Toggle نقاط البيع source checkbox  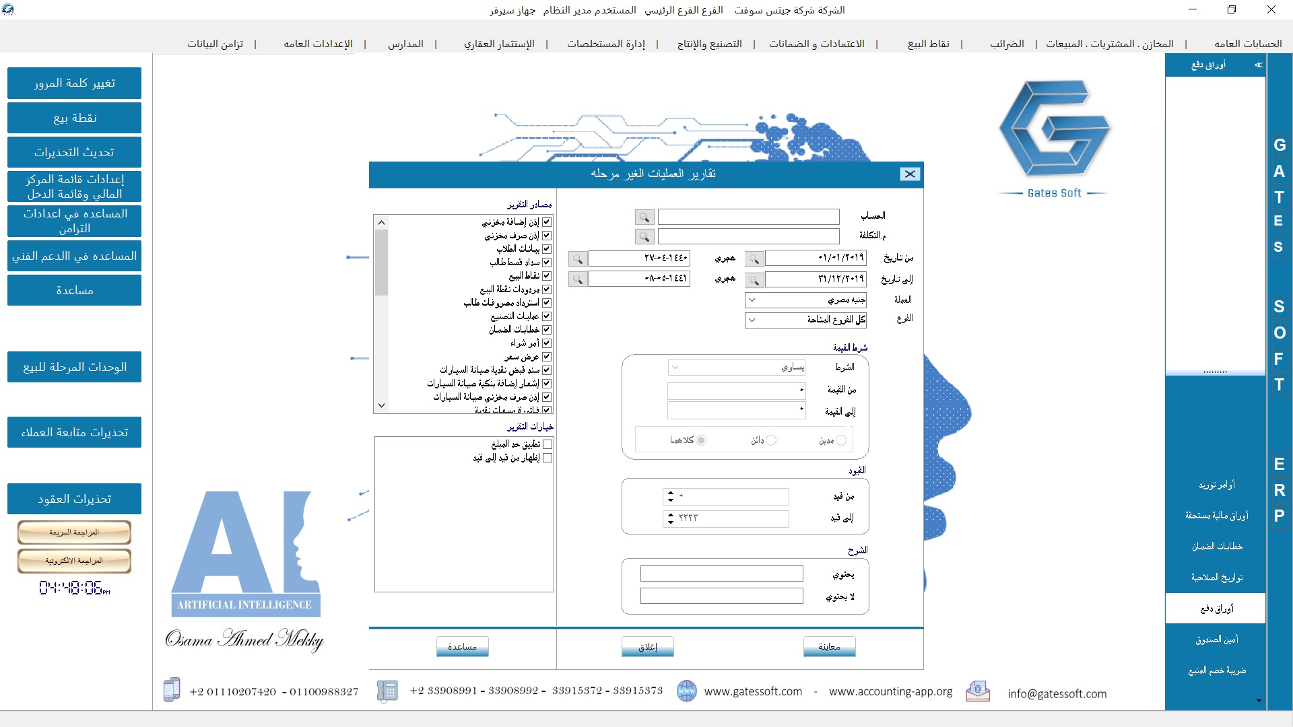547,276
